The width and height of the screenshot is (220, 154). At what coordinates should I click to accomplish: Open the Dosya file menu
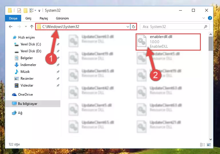click(x=13, y=18)
